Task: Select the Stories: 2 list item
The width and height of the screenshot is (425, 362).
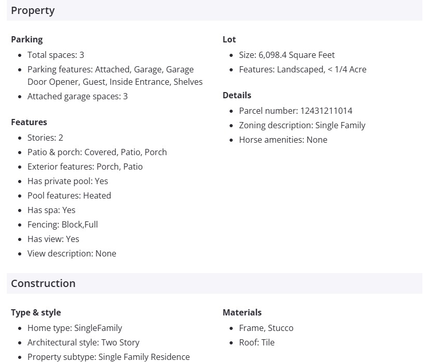Action: pos(45,138)
